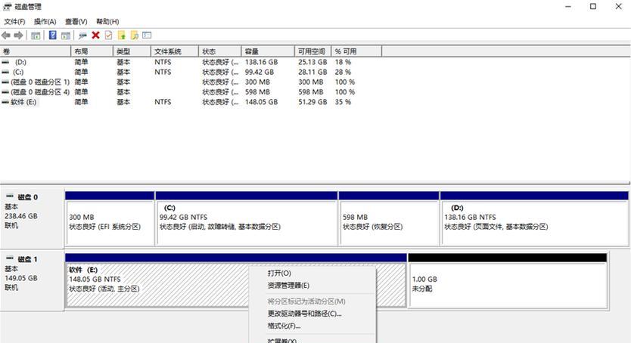The width and height of the screenshot is (631, 343).
Task: Sort by the % 可用 column header
Action: pos(356,51)
